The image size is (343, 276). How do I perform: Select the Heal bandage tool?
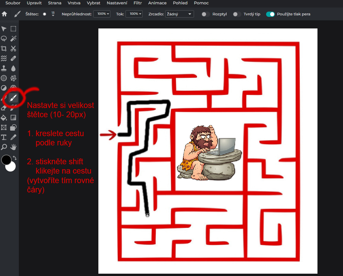point(13,58)
